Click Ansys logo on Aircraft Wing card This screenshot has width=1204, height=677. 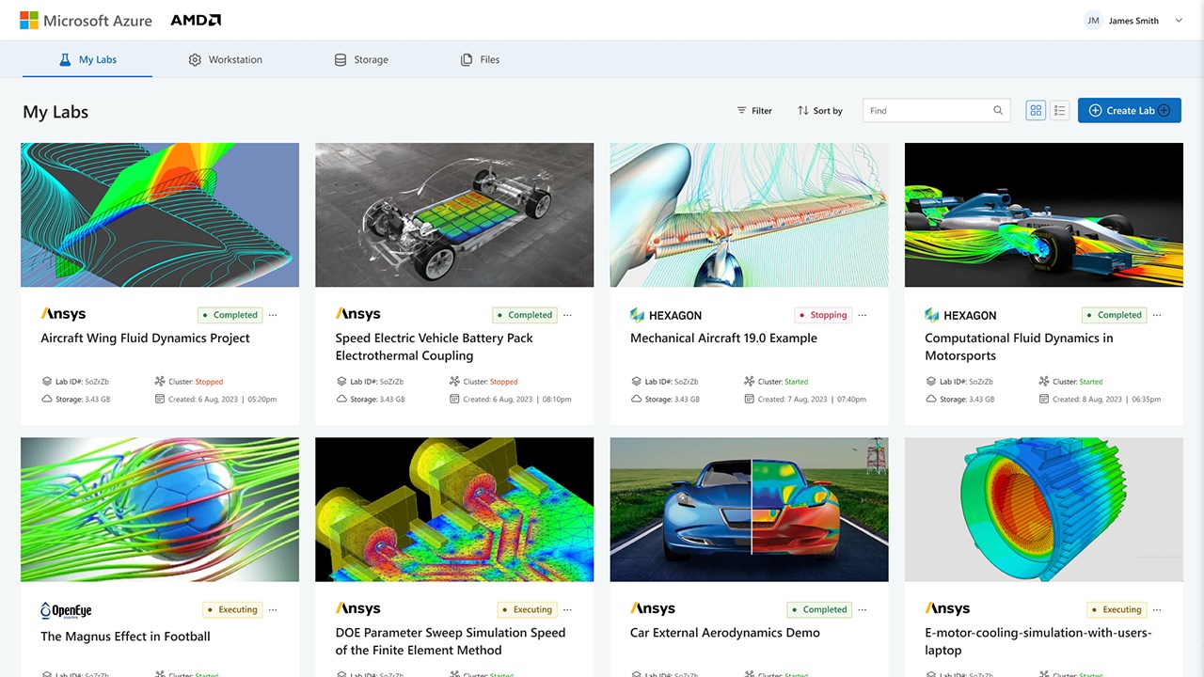[63, 314]
